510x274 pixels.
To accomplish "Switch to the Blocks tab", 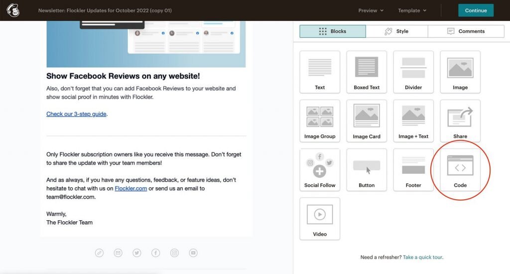I will (x=333, y=31).
